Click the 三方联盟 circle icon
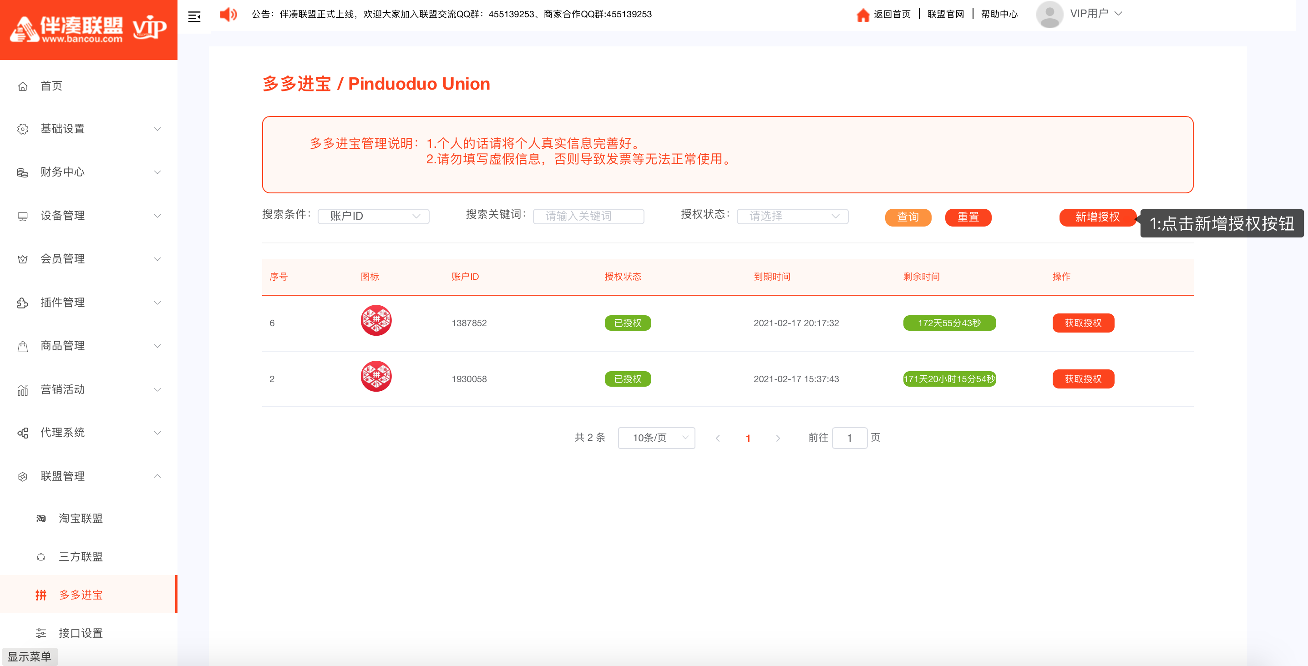Viewport: 1308px width, 666px height. pyautogui.click(x=41, y=557)
